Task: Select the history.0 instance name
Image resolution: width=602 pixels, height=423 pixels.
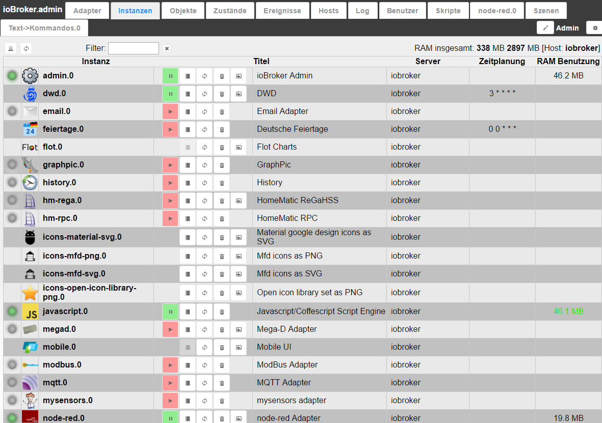Action: coord(60,183)
